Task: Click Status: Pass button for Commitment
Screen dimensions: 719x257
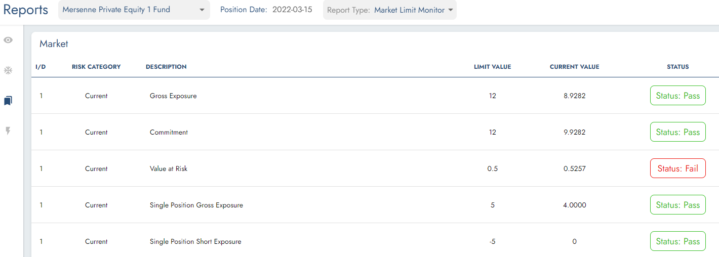Action: 678,132
